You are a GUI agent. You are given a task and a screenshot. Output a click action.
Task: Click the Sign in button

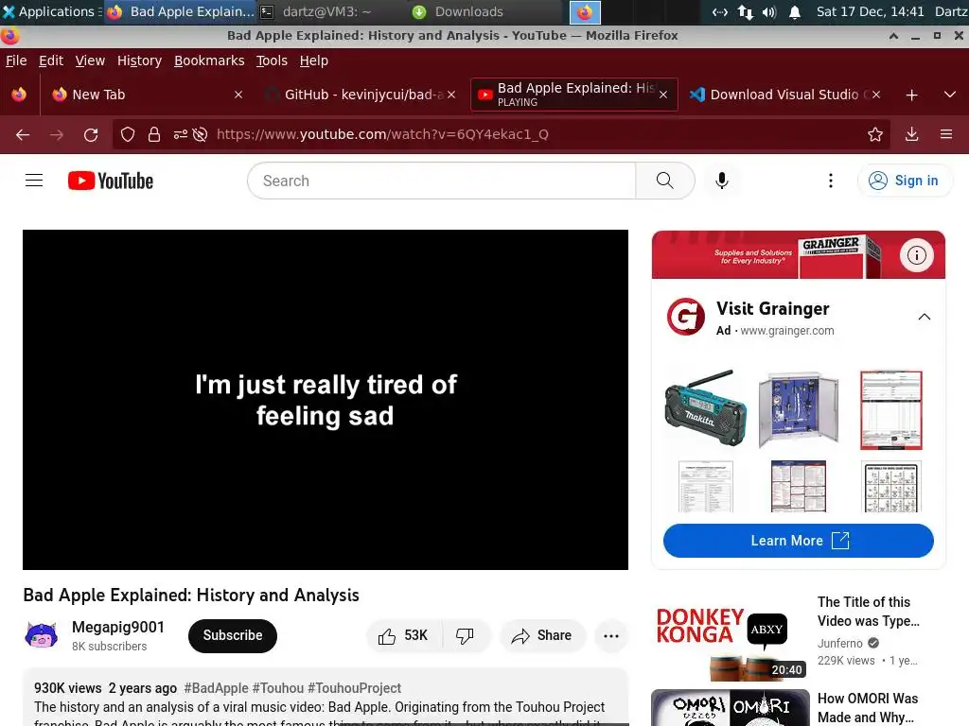[x=904, y=181]
